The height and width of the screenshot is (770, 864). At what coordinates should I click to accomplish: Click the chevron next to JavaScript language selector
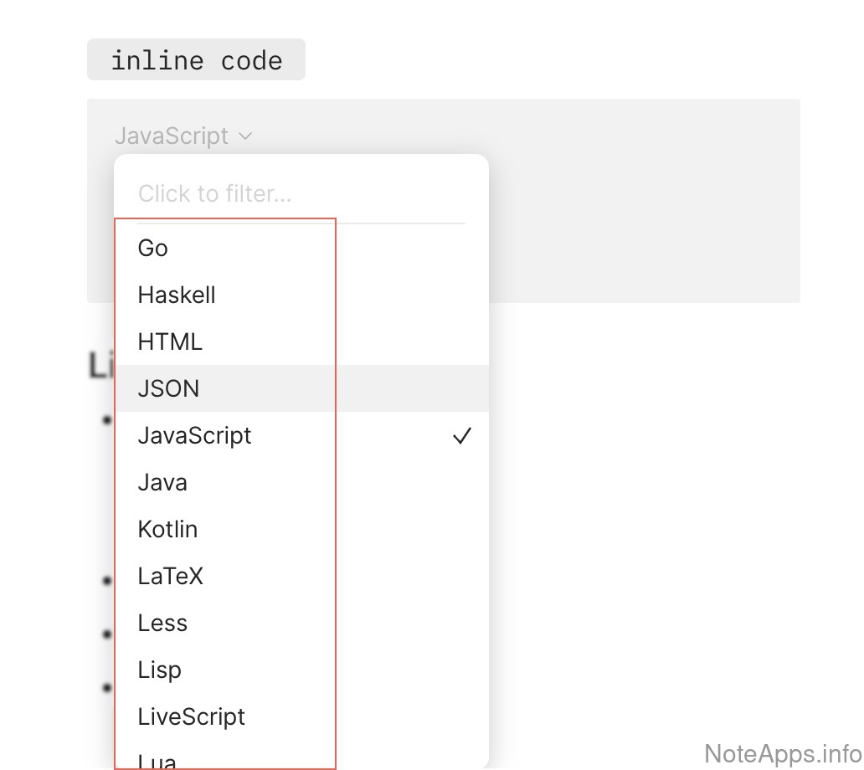point(244,136)
